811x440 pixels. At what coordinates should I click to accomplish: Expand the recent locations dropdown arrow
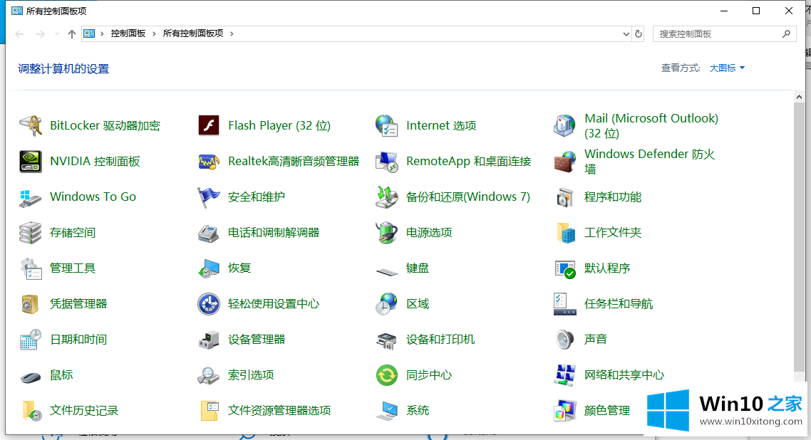(57, 34)
